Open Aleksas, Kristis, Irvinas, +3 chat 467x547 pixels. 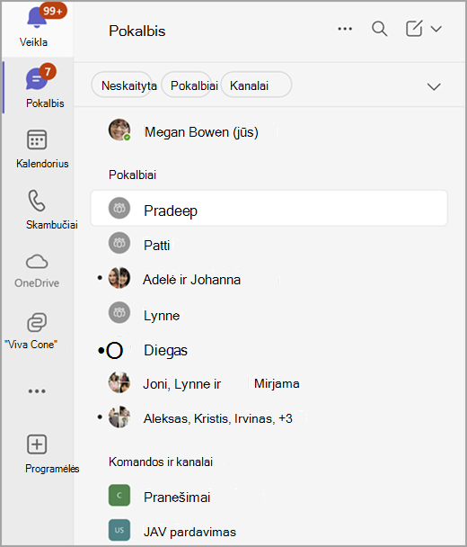coord(269,418)
